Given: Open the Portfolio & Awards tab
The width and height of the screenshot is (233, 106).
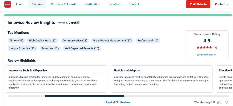Looking at the screenshot, I should click(x=64, y=4).
